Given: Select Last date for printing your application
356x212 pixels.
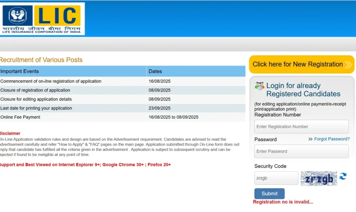Looking at the screenshot, I should [x=36, y=108].
